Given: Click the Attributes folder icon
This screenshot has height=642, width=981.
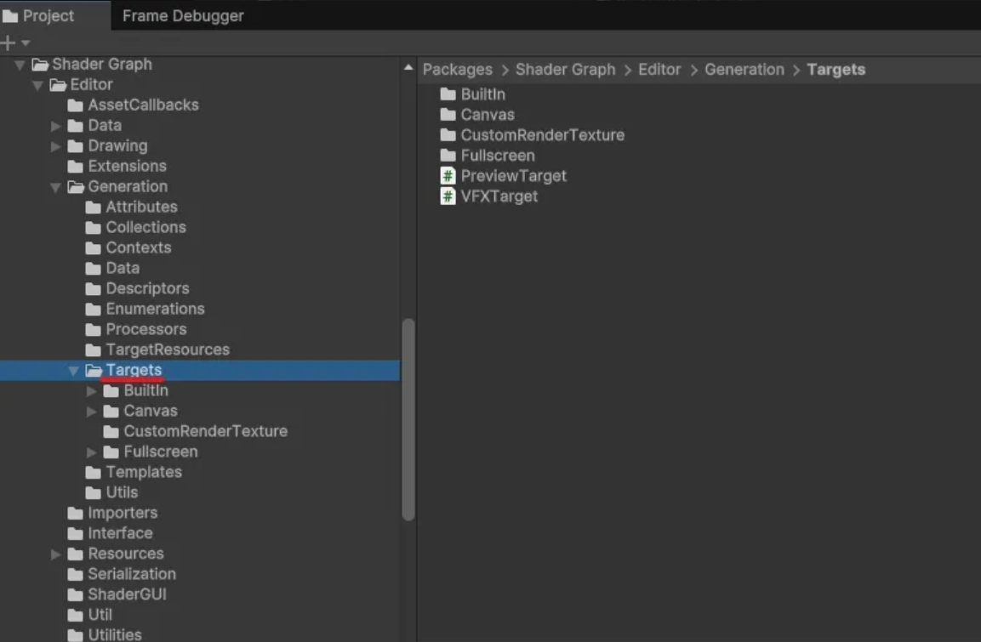Looking at the screenshot, I should tap(94, 207).
